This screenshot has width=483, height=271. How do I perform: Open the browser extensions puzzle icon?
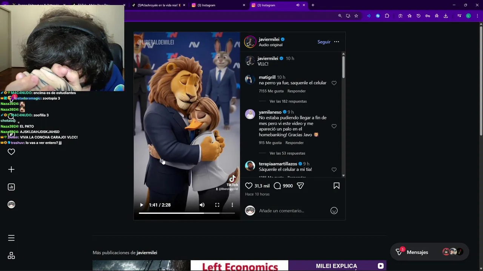pyautogui.click(x=387, y=16)
